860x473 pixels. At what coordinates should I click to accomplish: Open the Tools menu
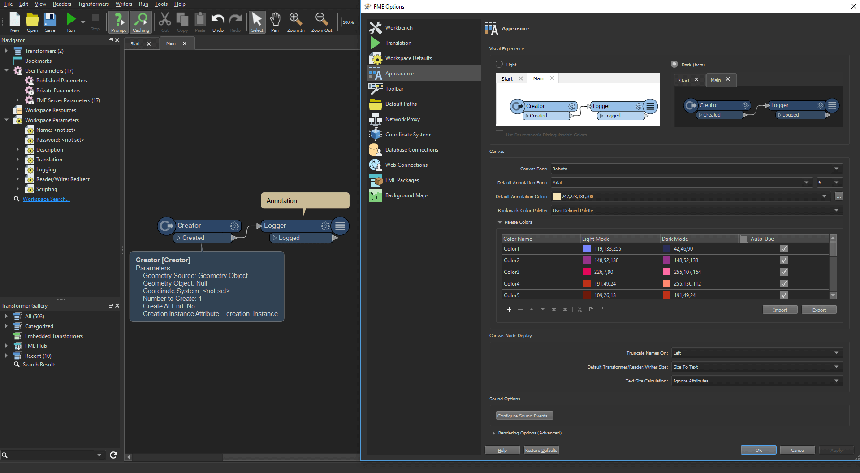pos(161,4)
